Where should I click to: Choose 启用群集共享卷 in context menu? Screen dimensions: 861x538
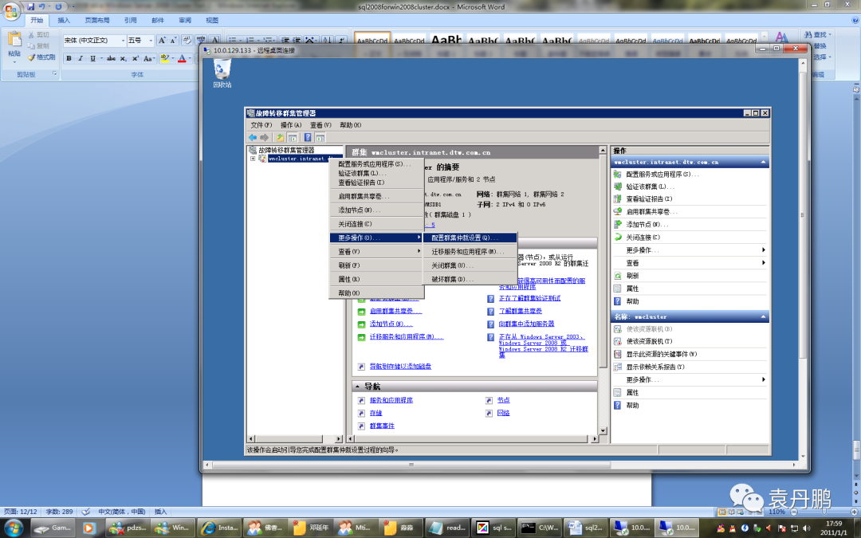click(x=376, y=196)
